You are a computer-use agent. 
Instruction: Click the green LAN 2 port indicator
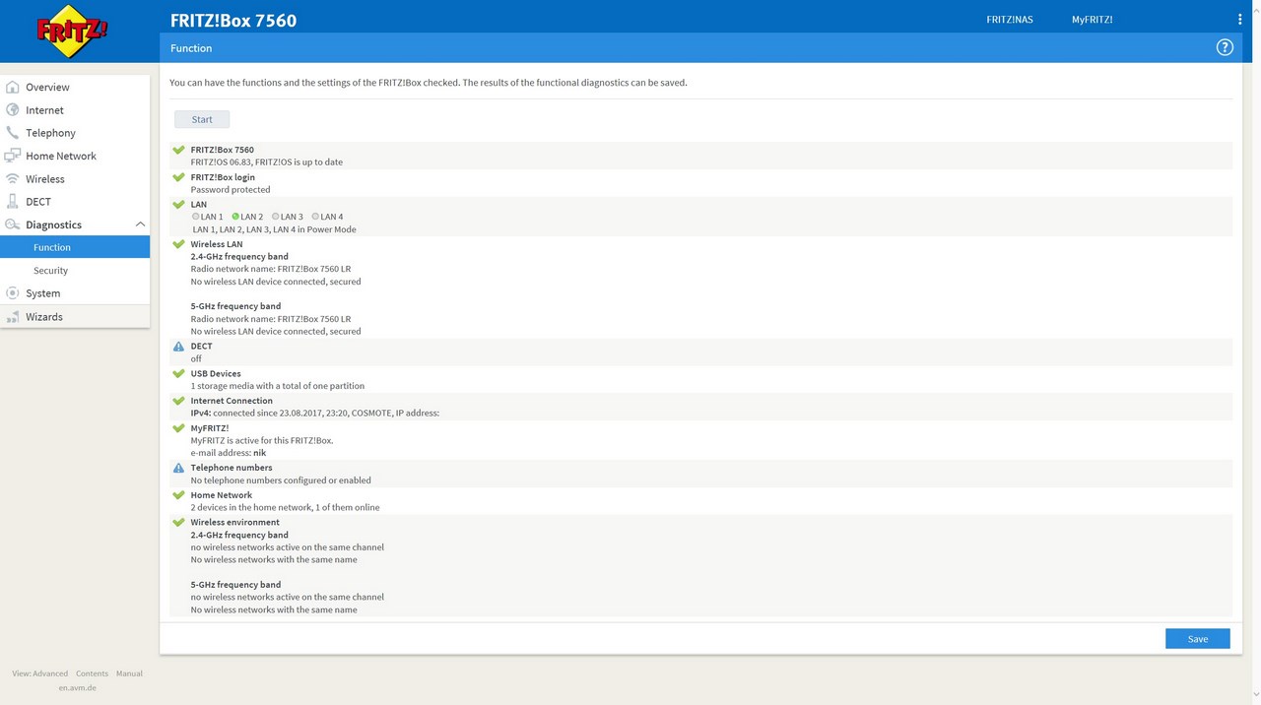coord(236,217)
